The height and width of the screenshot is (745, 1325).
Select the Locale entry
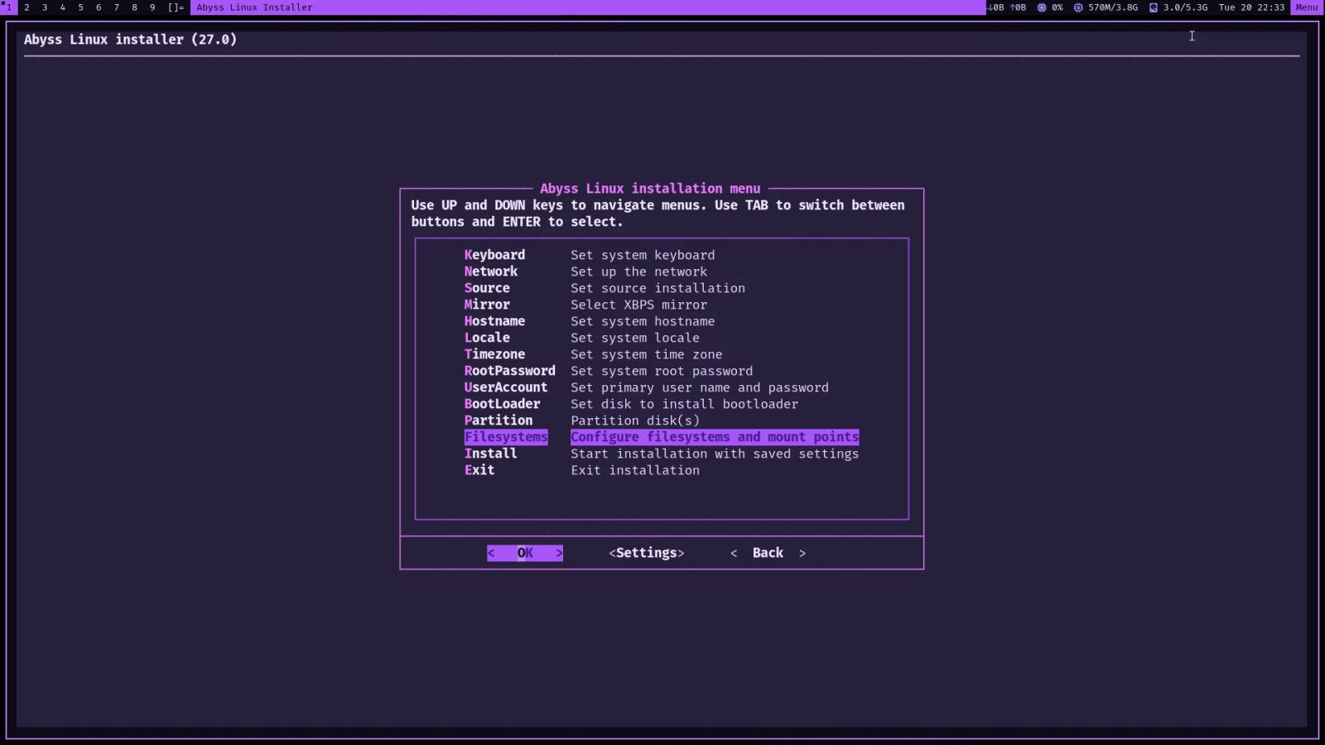tap(487, 338)
